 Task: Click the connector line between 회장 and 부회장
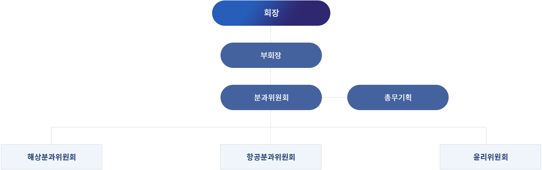271,34
